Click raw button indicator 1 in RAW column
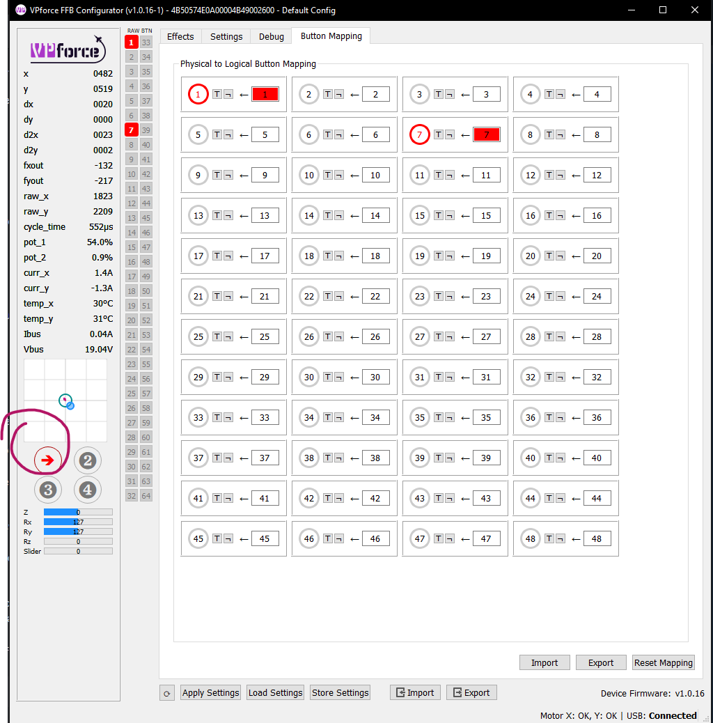The image size is (713, 723). pos(132,42)
